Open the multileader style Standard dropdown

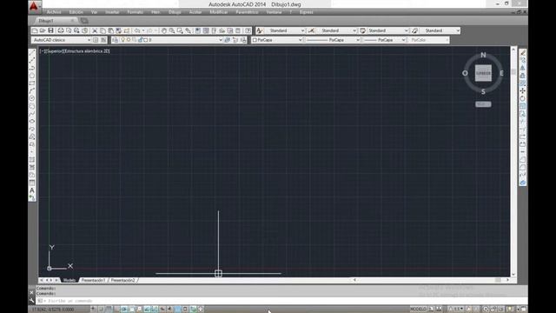(x=458, y=31)
